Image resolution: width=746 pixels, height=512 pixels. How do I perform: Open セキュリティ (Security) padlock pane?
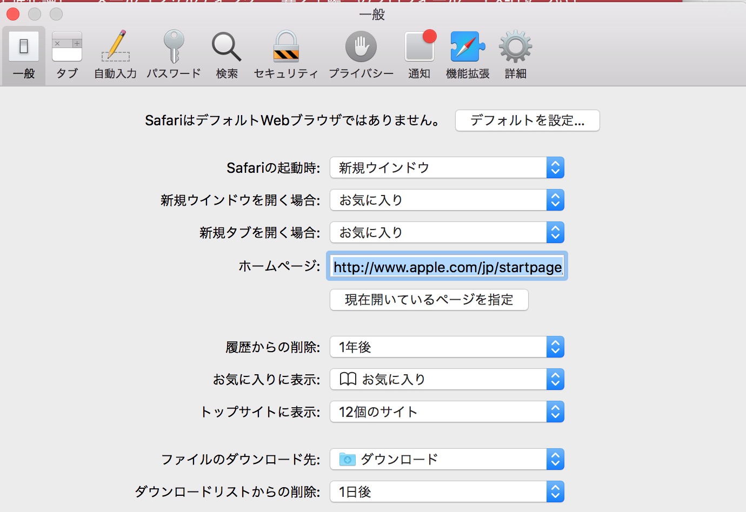286,55
